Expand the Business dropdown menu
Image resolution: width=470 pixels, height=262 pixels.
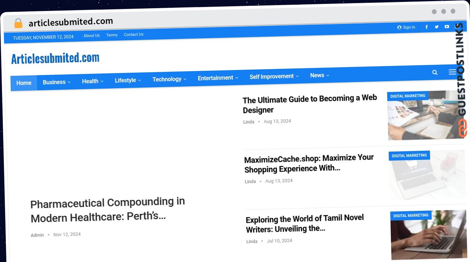click(x=56, y=82)
